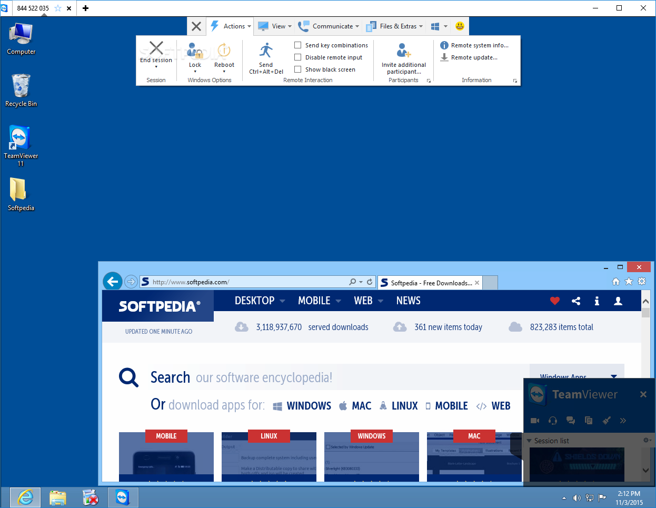Open the Actions toolbar tab
This screenshot has height=508, width=656.
click(x=231, y=26)
